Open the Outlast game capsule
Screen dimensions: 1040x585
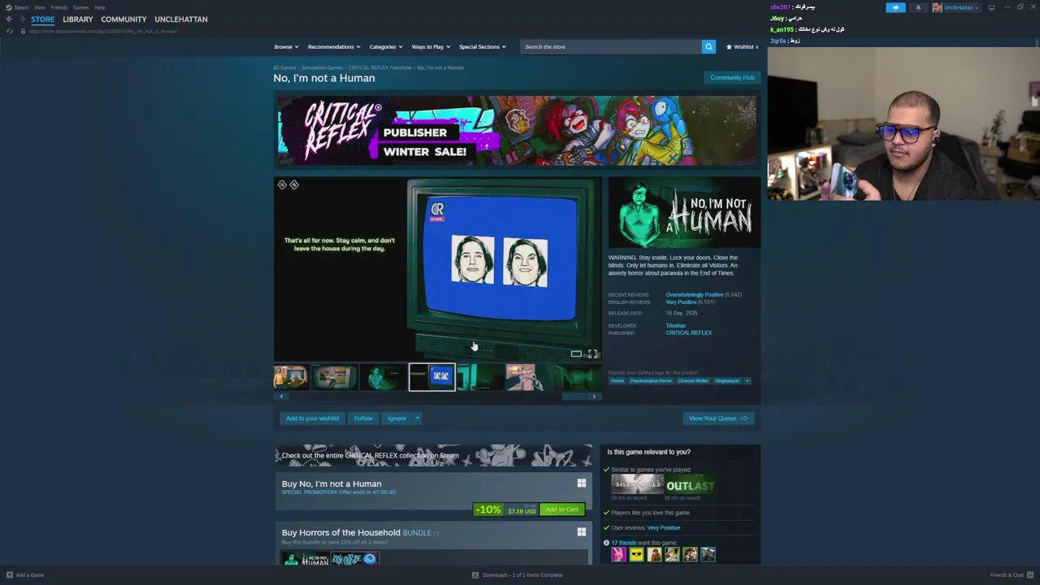pos(690,485)
